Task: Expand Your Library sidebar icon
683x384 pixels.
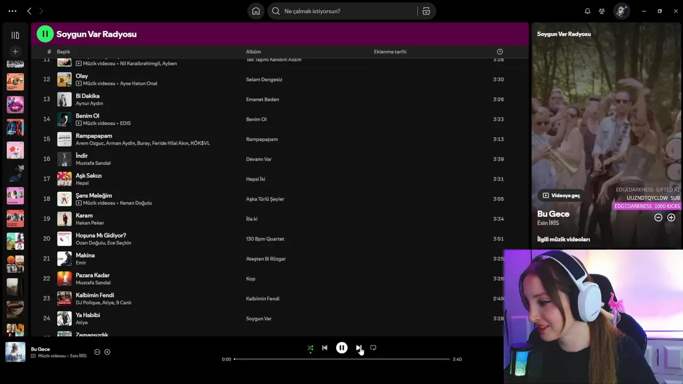Action: pyautogui.click(x=15, y=35)
